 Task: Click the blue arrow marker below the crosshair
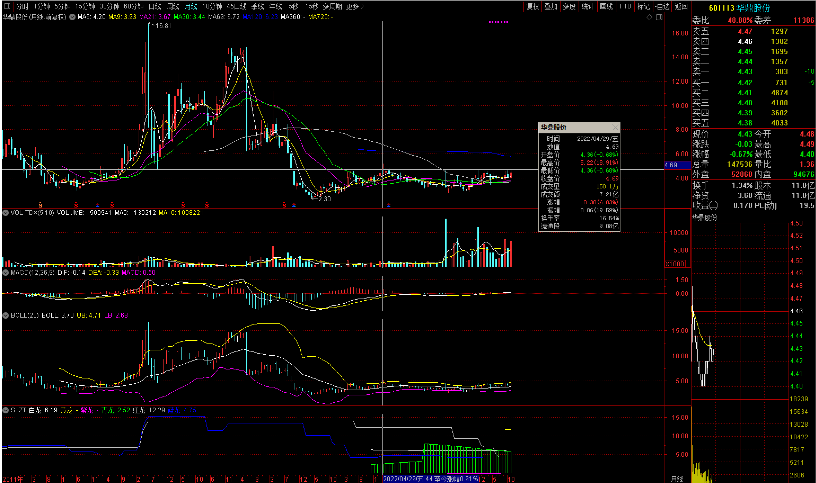tap(389, 205)
